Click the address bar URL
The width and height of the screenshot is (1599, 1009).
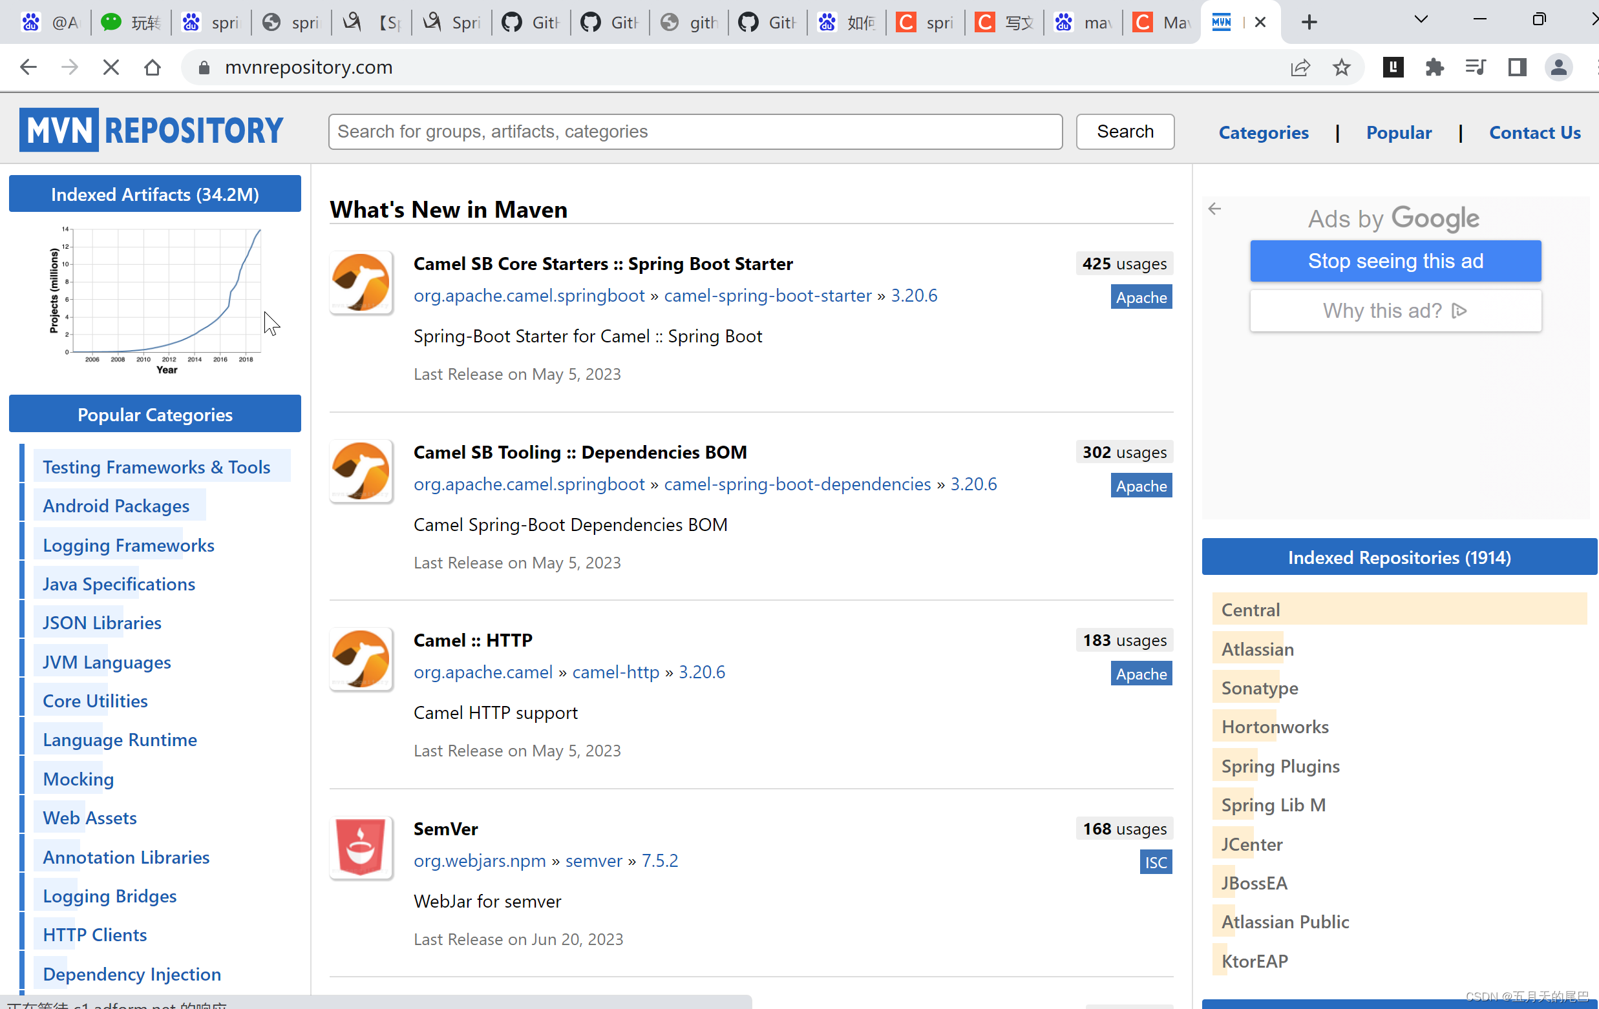click(x=309, y=67)
